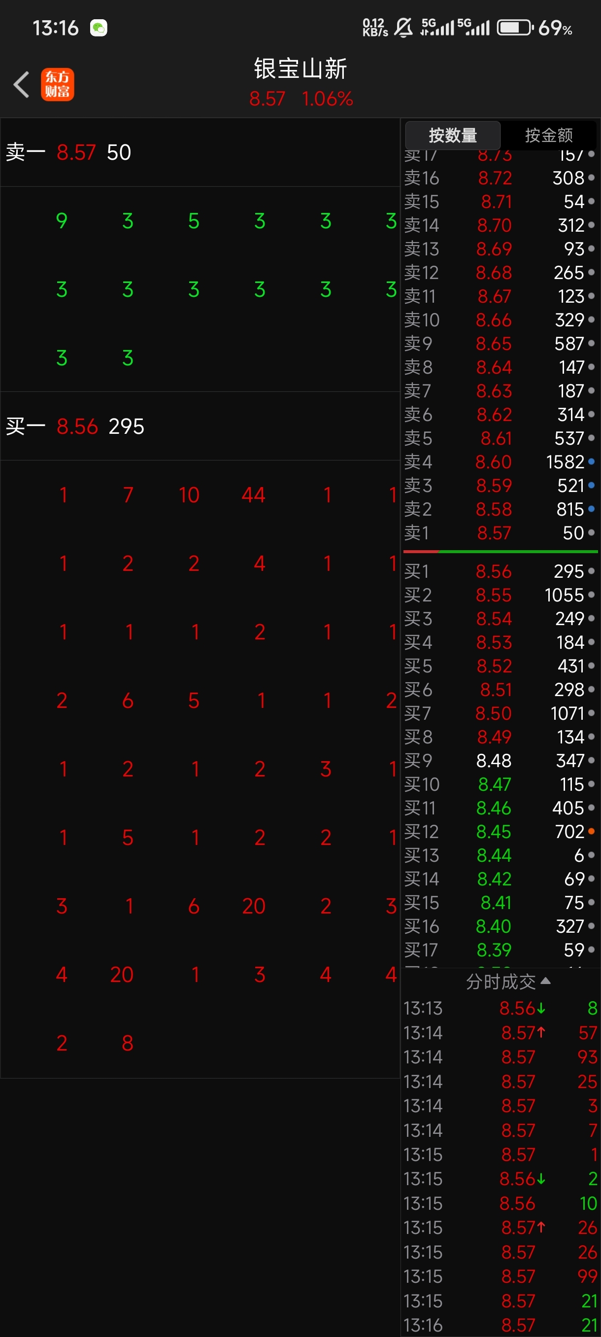Select the 买一 8.56 295 header row
Viewport: 601px width, 1337px height.
click(x=200, y=426)
